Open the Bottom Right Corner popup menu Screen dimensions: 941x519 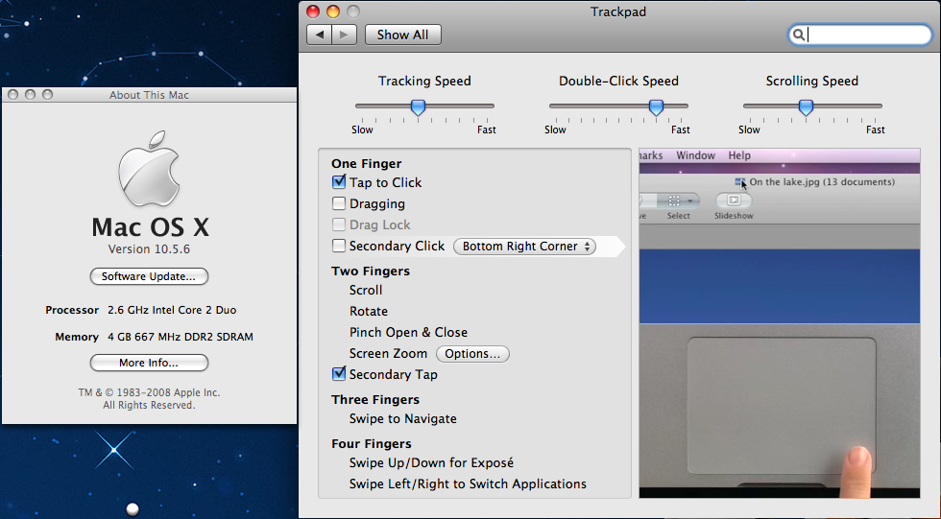coord(524,247)
